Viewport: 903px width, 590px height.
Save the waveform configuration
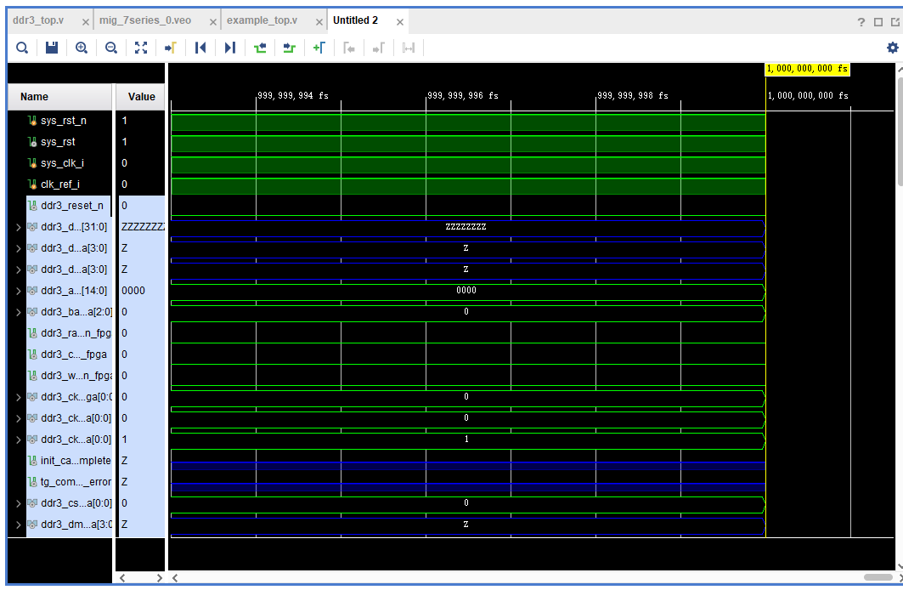click(x=52, y=48)
